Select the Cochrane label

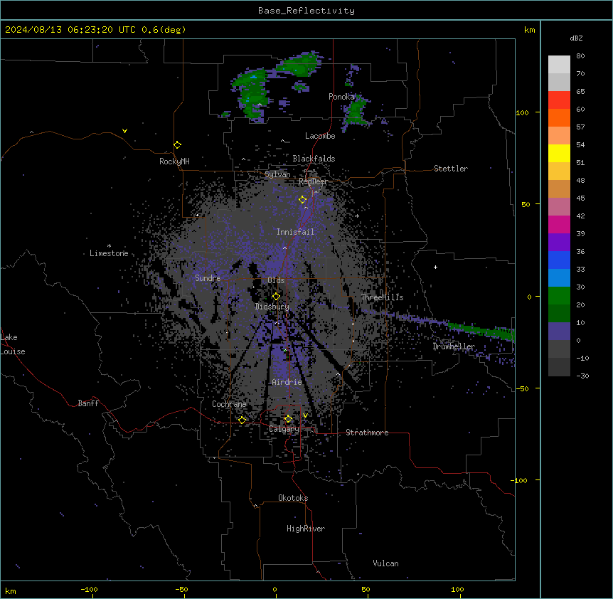(229, 404)
